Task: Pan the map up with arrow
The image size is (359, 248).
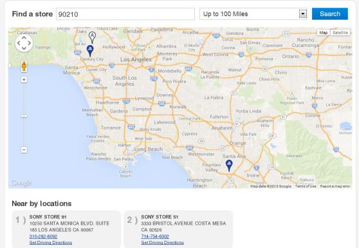Action: tap(24, 37)
